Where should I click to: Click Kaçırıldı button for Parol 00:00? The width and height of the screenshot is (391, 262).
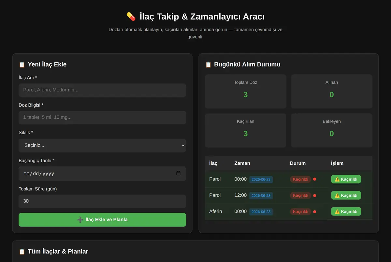click(x=346, y=179)
